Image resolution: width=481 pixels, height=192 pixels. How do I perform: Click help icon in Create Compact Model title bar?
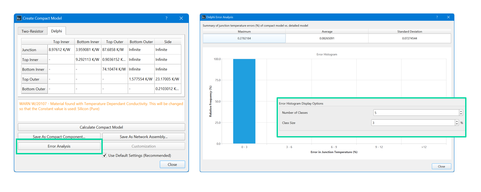(166, 18)
